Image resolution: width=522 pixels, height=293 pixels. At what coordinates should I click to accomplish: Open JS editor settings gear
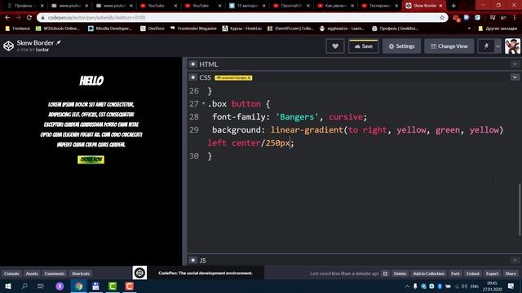click(x=192, y=260)
